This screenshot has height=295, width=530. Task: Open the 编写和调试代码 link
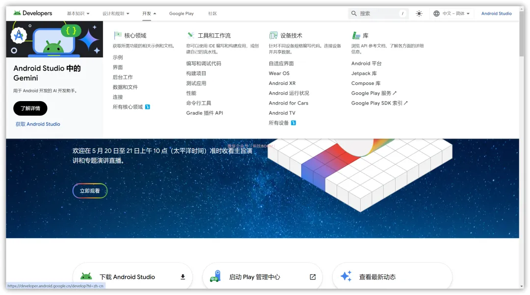[x=204, y=63]
